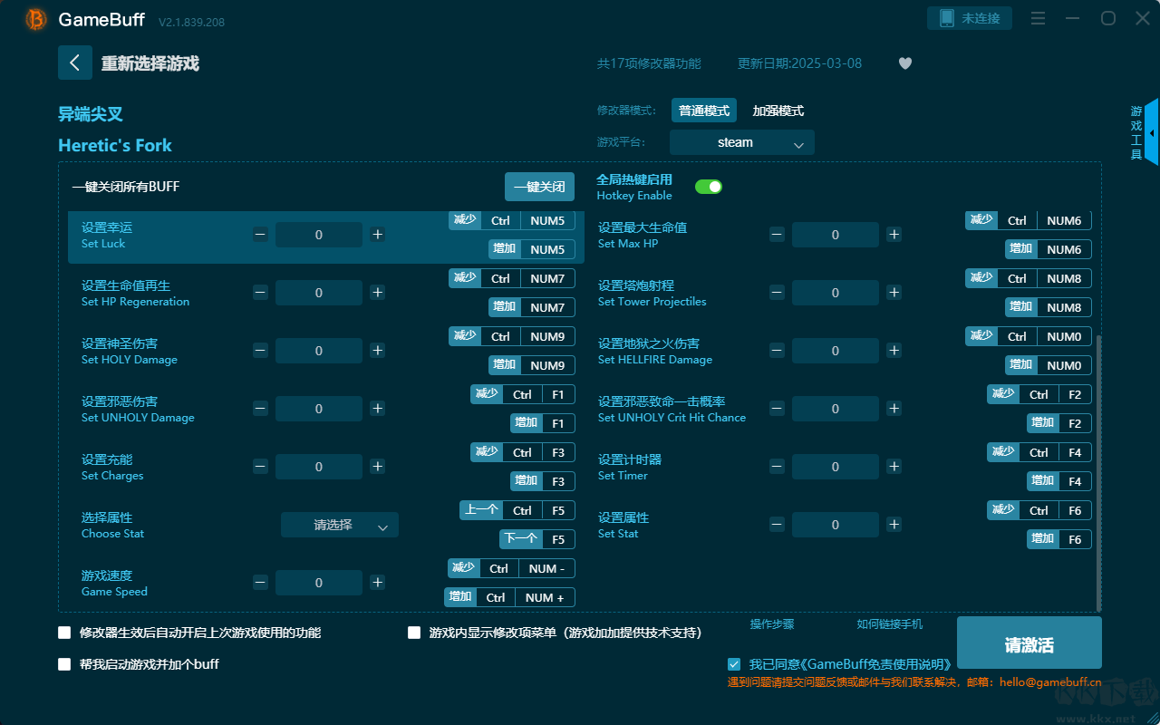Click the cheat list vertical scrollbar
Screen dimensions: 1160x725
point(1099,471)
